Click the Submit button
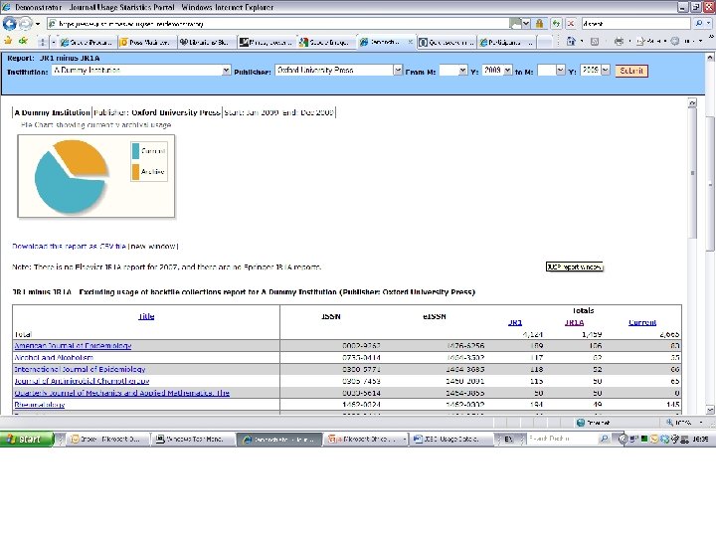This screenshot has width=716, height=537. coord(631,71)
